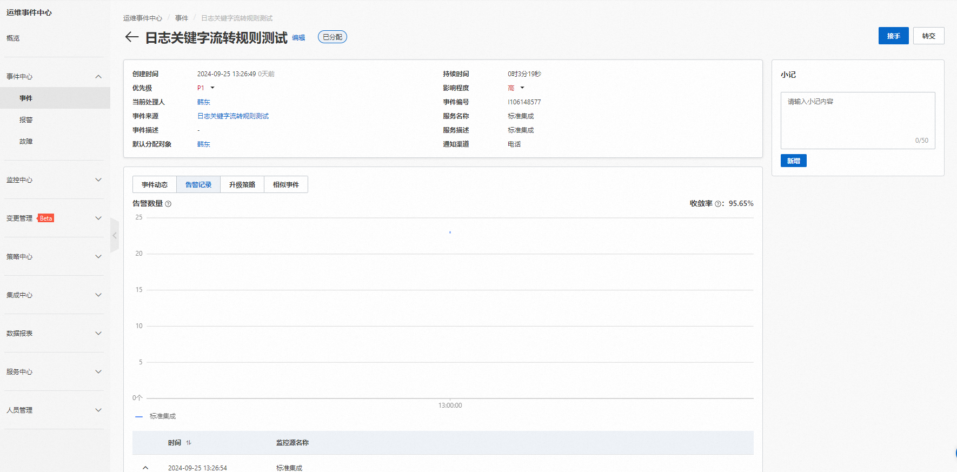
Task: Open the 相似事件 tab
Action: pos(286,184)
